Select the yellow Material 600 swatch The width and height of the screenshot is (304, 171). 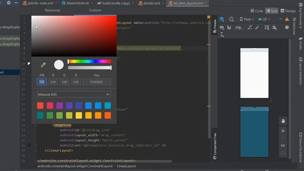(79, 115)
